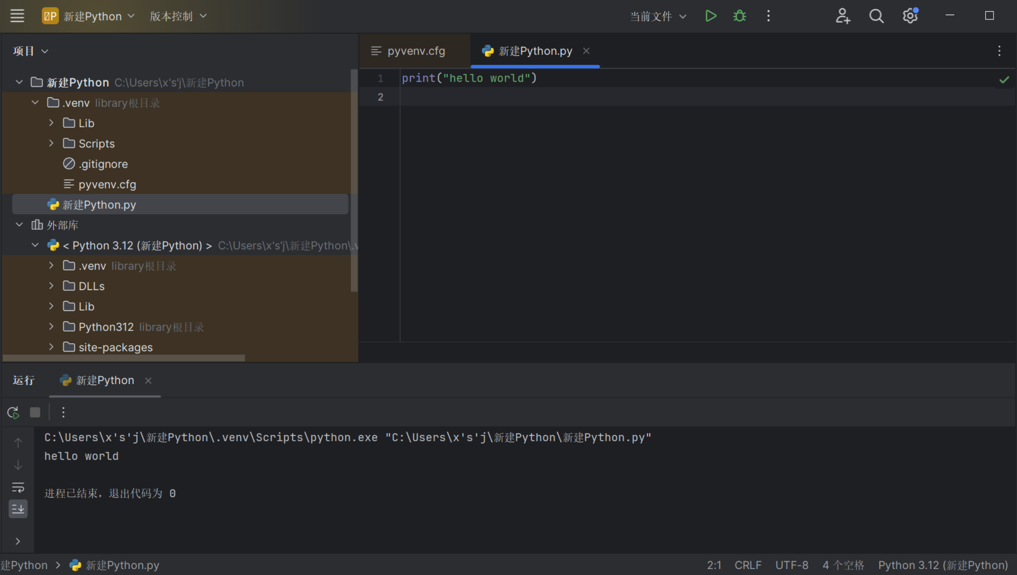Start debugging with the bug icon
1017x575 pixels.
tap(739, 16)
